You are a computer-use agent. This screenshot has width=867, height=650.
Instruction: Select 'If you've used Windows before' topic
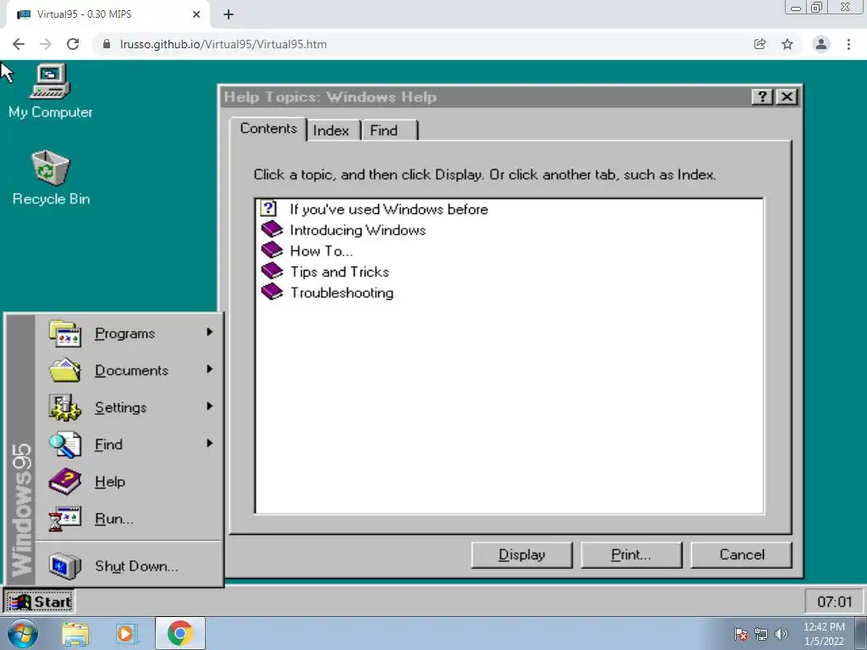(389, 209)
